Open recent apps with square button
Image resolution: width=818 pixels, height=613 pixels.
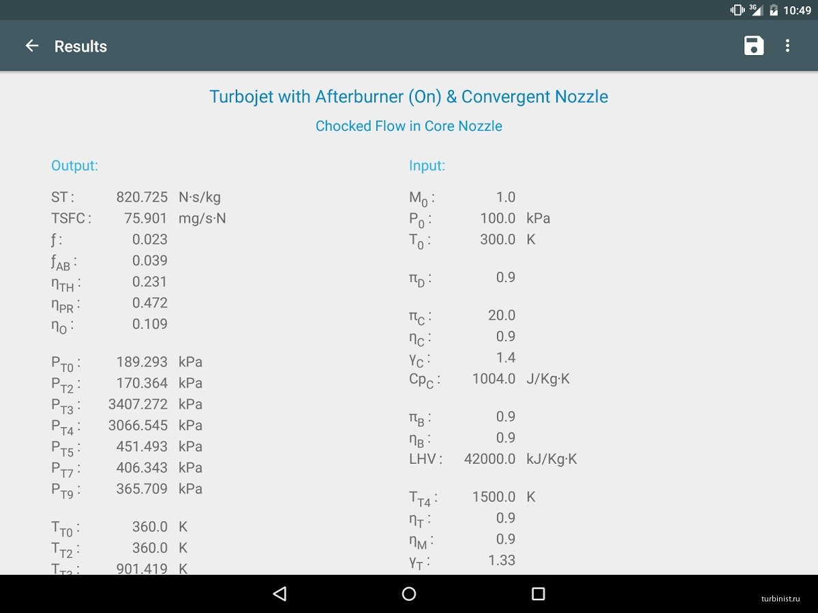[538, 594]
